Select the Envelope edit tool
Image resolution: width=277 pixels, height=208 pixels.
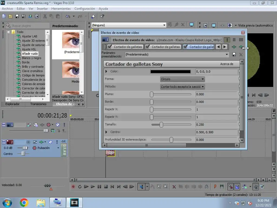point(153,187)
